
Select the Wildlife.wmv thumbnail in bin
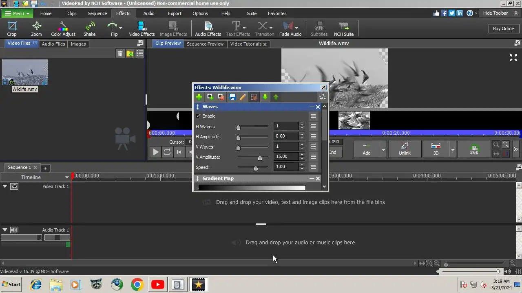(25, 72)
